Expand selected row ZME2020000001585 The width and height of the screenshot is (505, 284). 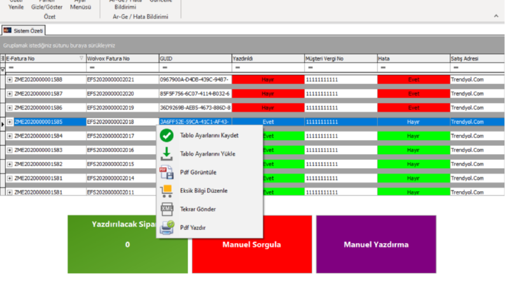pos(10,122)
